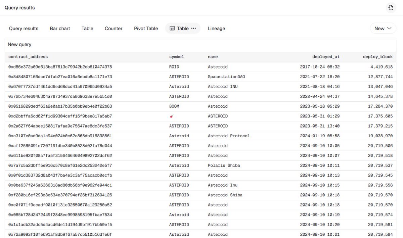The height and width of the screenshot is (238, 403).
Task: Click the BOOM symbol cell
Action: [174, 106]
